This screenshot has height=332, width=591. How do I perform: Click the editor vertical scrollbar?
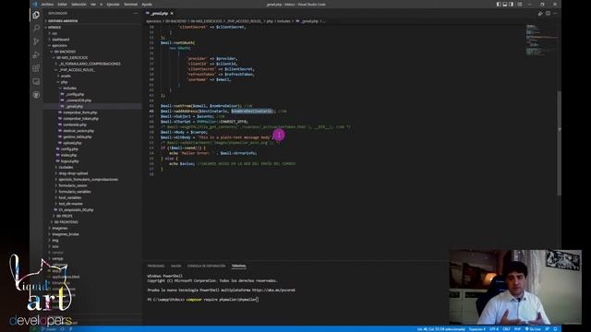pyautogui.click(x=559, y=143)
